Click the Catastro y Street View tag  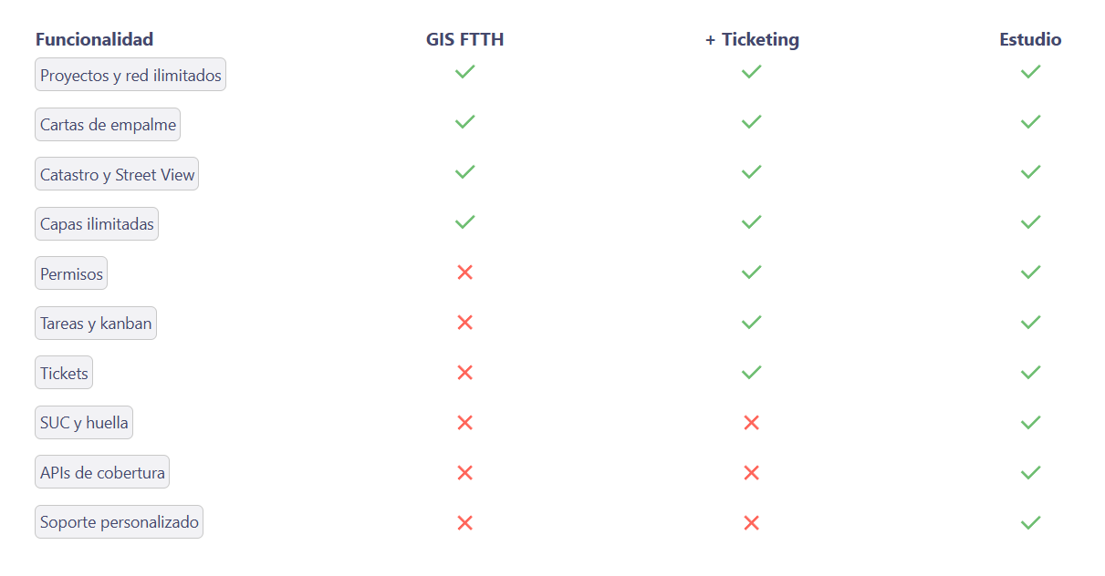point(117,174)
